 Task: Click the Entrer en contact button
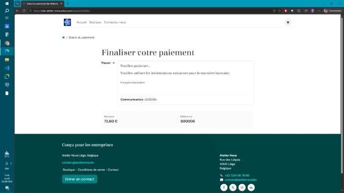pyautogui.click(x=80, y=179)
